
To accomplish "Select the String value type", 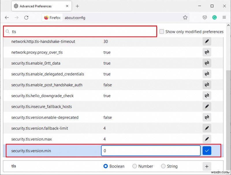I will [163, 166].
